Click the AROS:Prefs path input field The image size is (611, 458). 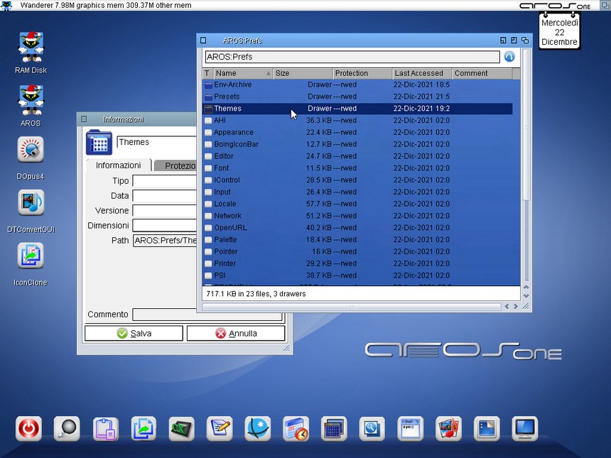tap(352, 57)
